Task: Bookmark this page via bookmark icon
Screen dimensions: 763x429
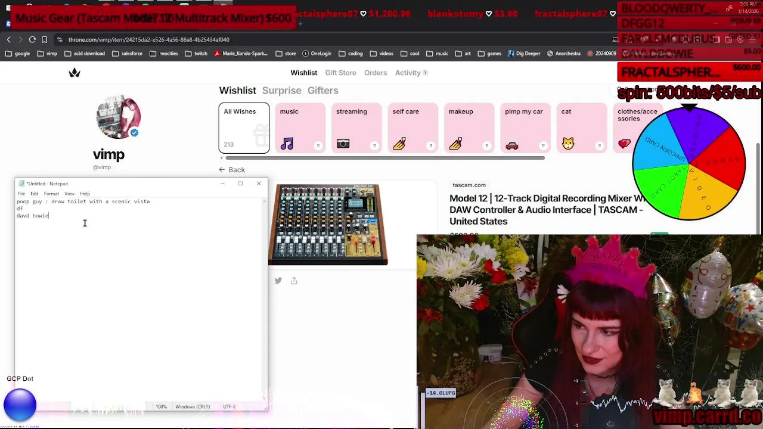Action: (x=44, y=39)
